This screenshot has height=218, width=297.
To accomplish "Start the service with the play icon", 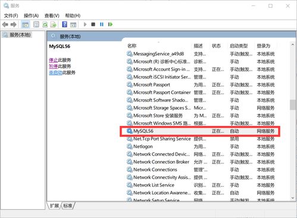I will point(85,24).
